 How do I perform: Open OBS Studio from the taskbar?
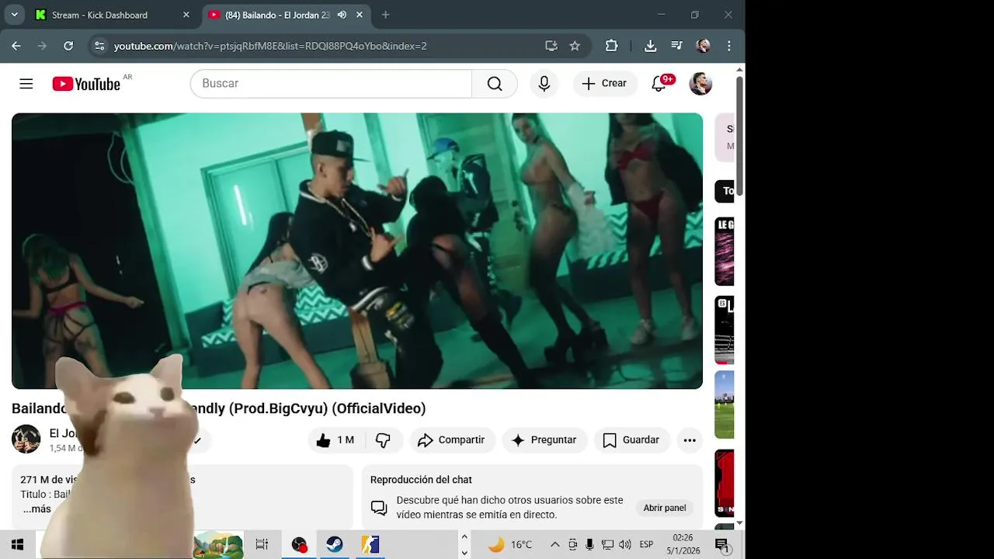(x=299, y=544)
